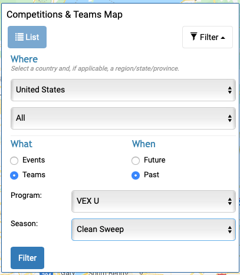Collapse the Filter panel toggle

[x=208, y=37]
